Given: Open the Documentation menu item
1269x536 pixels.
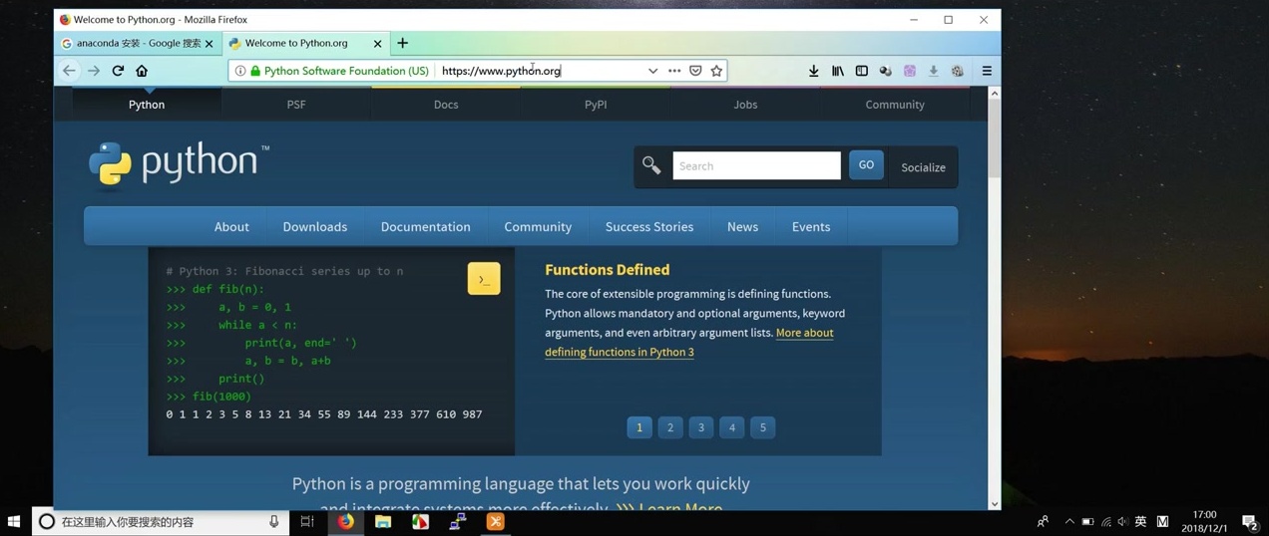Looking at the screenshot, I should coord(426,227).
